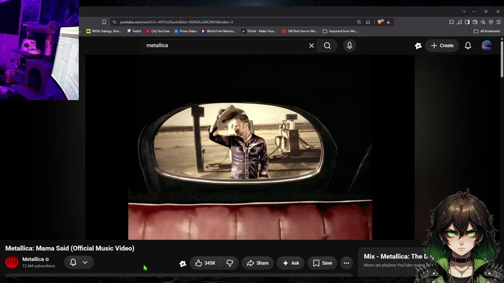Save video to a playlist
Viewport: 504px width, 283px height.
click(x=322, y=263)
